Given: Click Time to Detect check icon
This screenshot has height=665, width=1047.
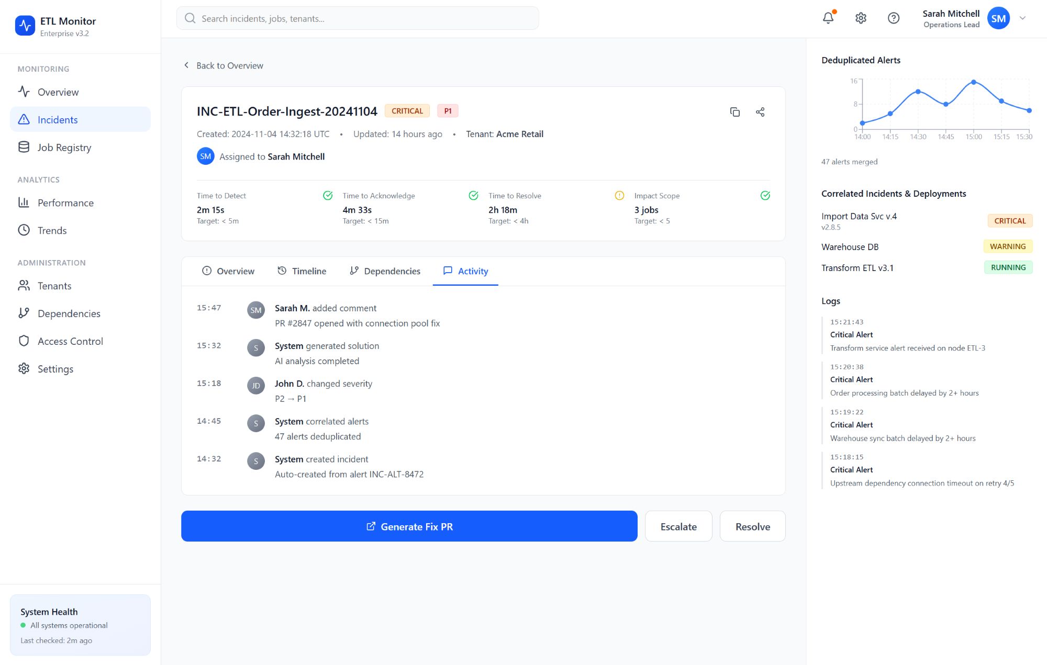Looking at the screenshot, I should pyautogui.click(x=328, y=196).
